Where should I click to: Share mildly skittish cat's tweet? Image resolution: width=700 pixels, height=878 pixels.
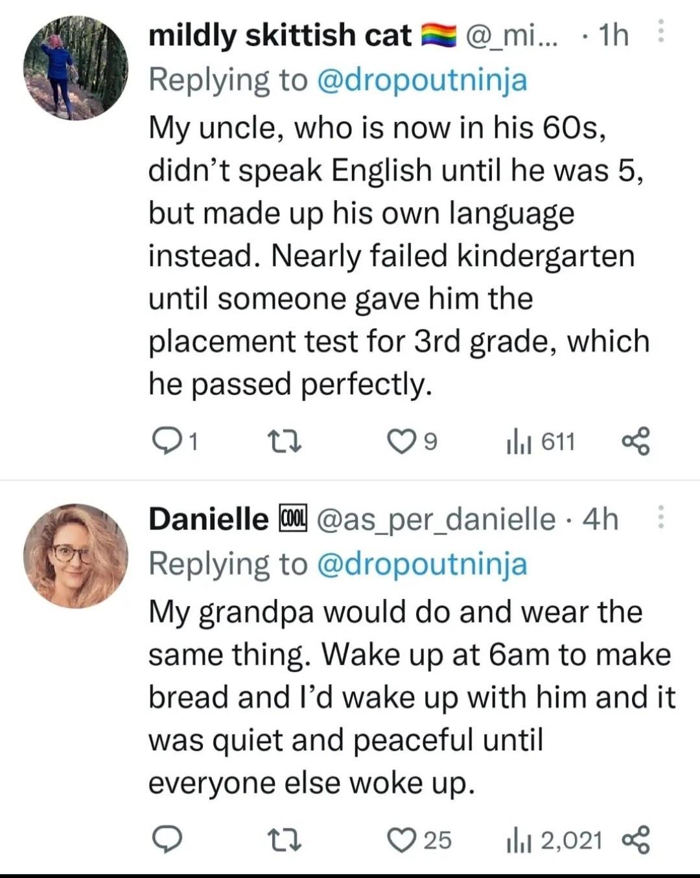[x=635, y=442]
